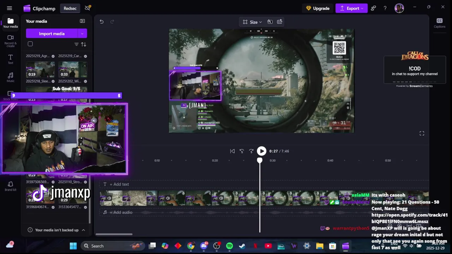Viewport: 452px width, 254px height.
Task: Click the check mark beside 20251219_Agr...
Action: pyautogui.click(x=53, y=56)
